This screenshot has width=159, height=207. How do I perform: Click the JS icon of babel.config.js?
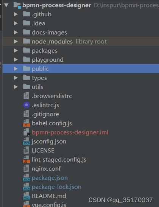(26, 123)
